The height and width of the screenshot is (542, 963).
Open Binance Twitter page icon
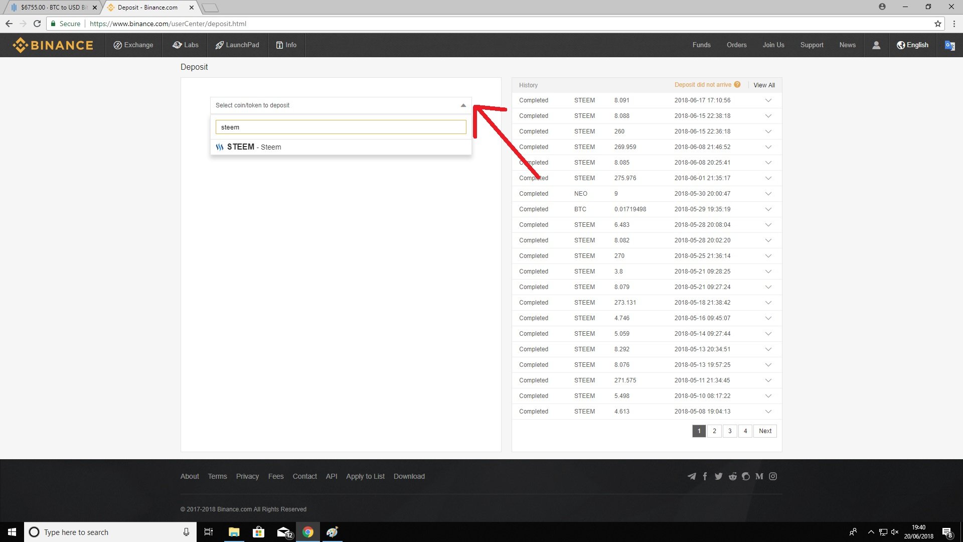click(x=718, y=476)
